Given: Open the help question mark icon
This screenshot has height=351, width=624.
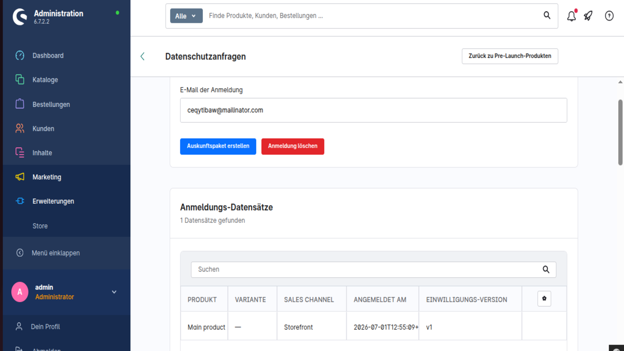Looking at the screenshot, I should click(x=609, y=16).
